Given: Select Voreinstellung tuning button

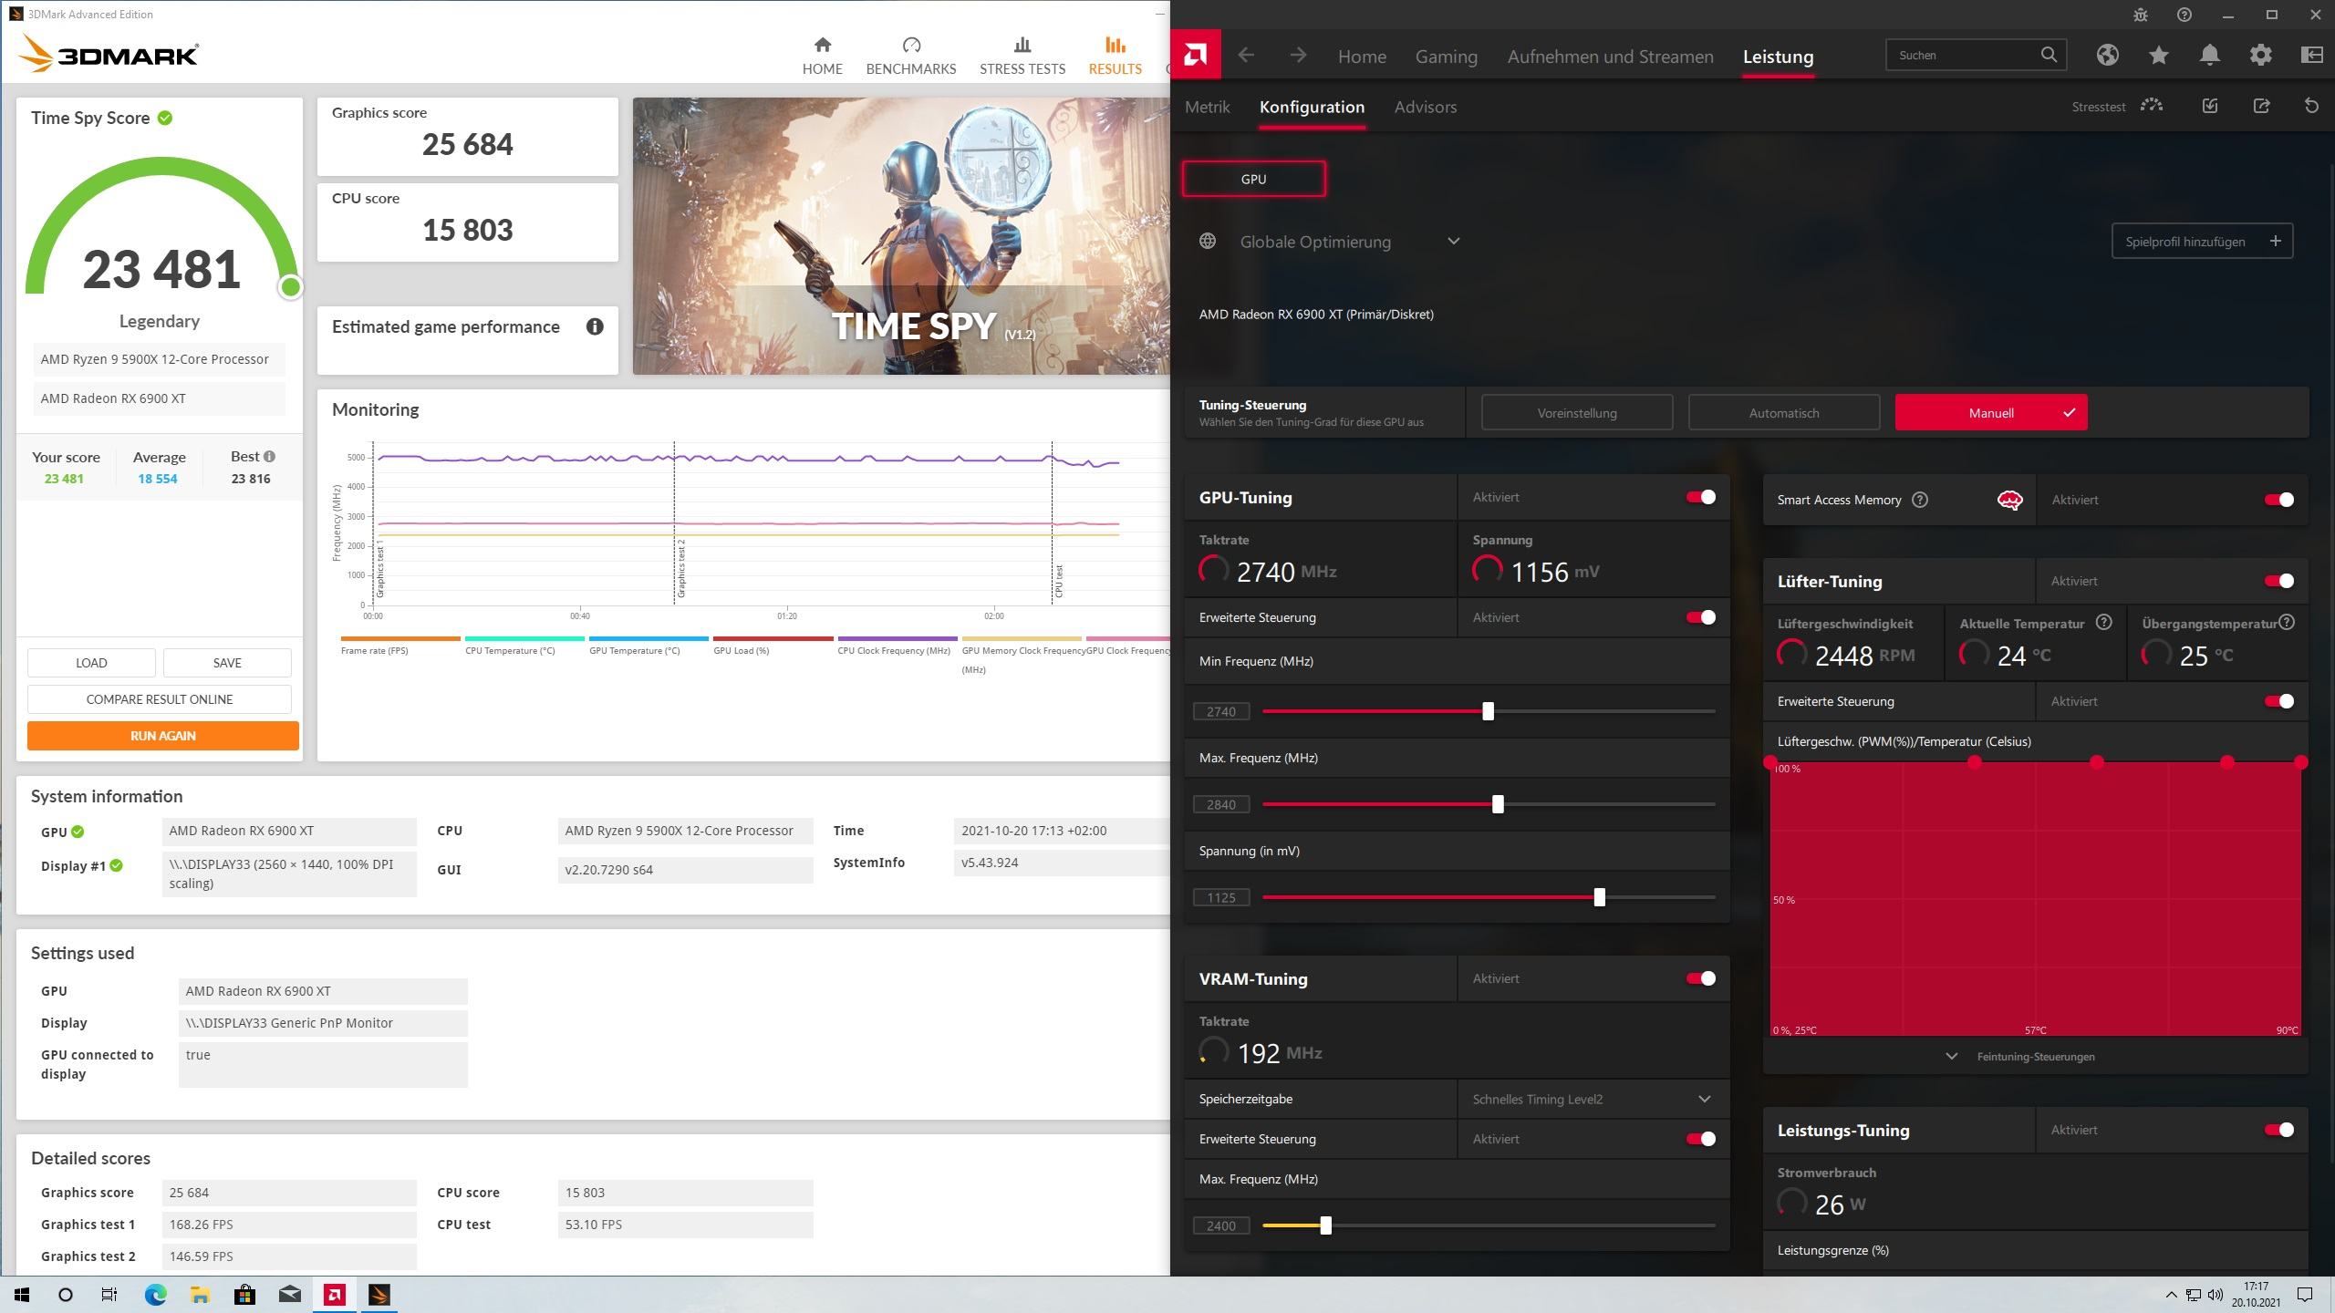Looking at the screenshot, I should (x=1577, y=413).
